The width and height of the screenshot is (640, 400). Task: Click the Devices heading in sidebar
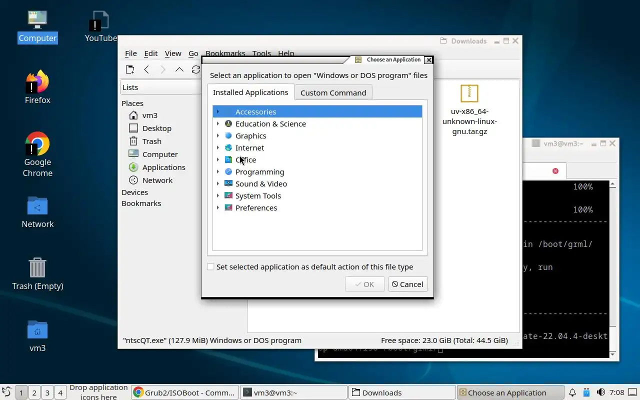pyautogui.click(x=134, y=192)
